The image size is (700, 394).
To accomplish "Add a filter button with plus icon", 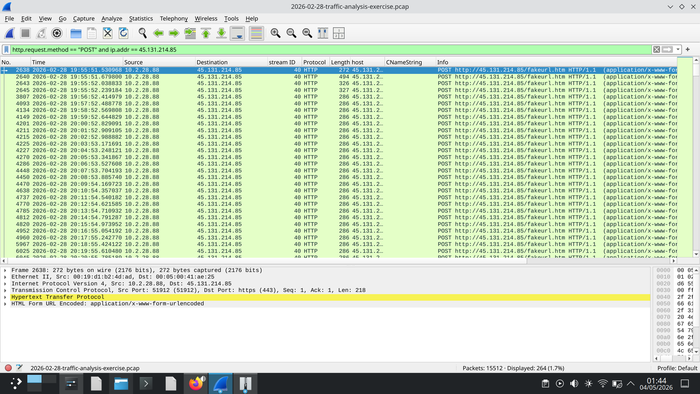I will click(688, 49).
